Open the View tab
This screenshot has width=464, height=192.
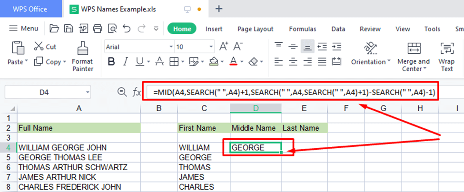tap(403, 29)
